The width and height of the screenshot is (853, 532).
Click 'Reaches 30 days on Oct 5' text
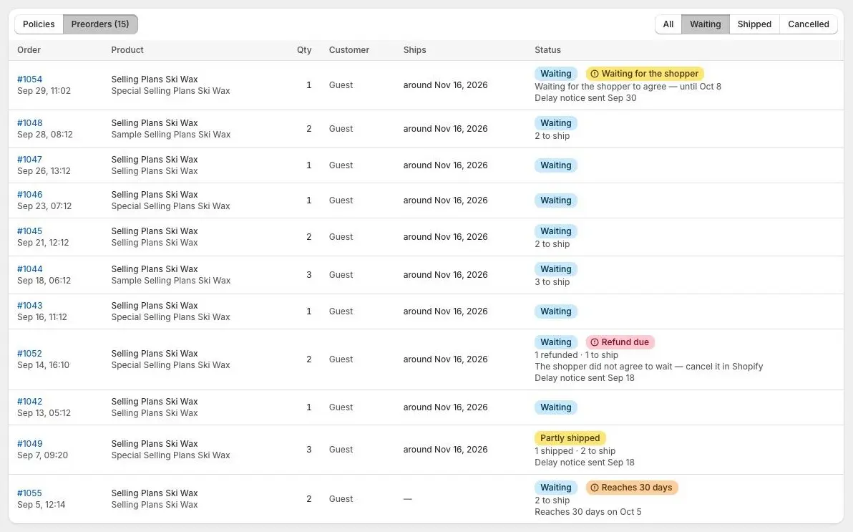(x=588, y=511)
